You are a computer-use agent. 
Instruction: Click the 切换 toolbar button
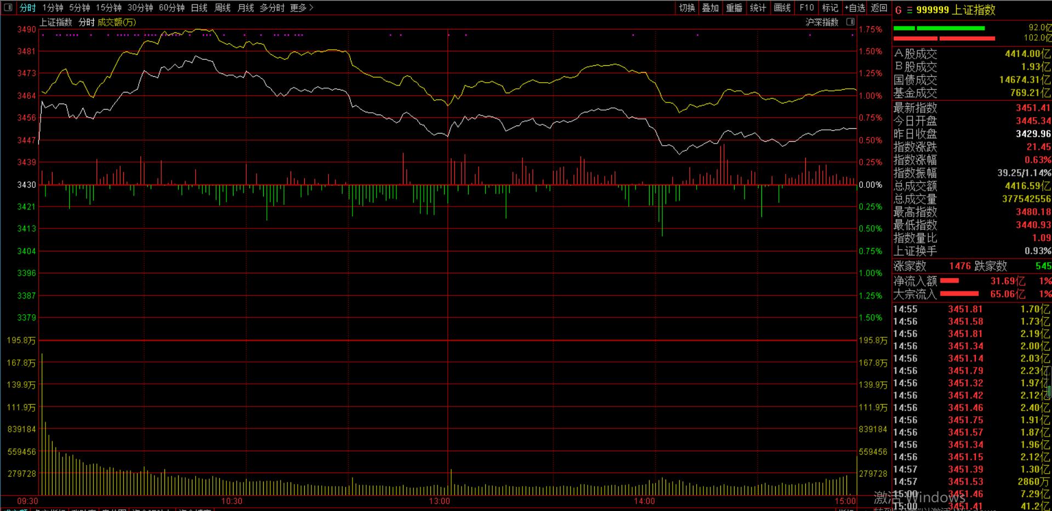(x=687, y=8)
